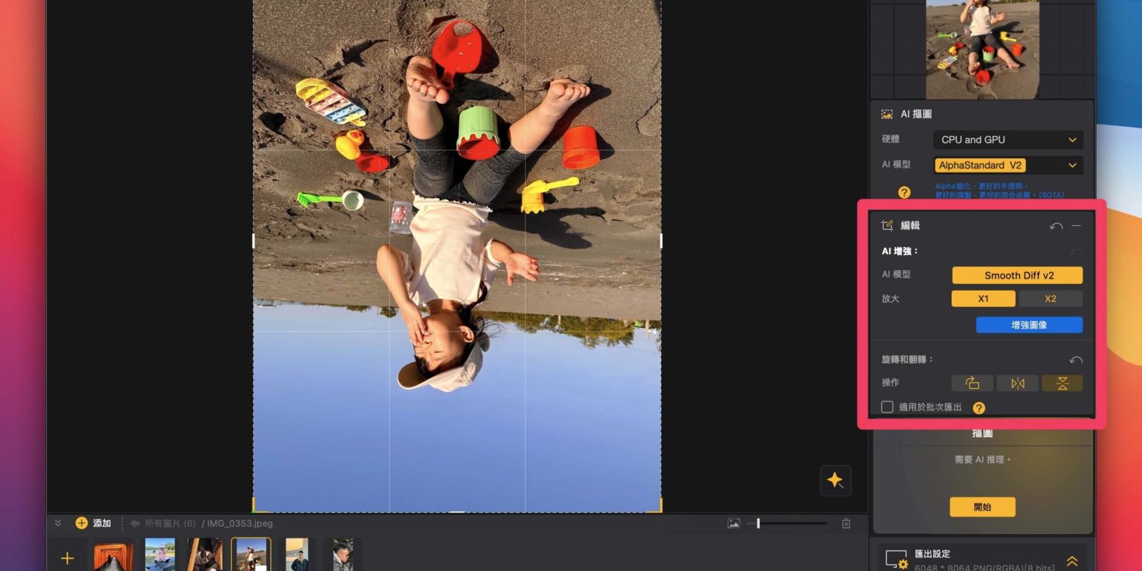
Task: Open the AlphaStandard V2 model dropdown
Action: [1007, 165]
